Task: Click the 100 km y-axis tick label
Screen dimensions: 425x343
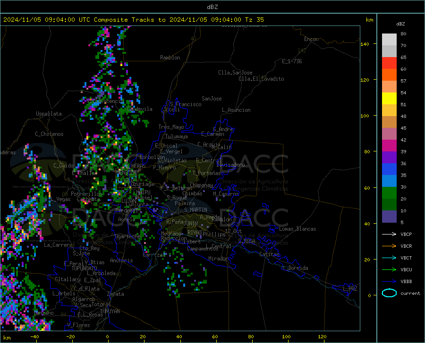Action: 365,116
